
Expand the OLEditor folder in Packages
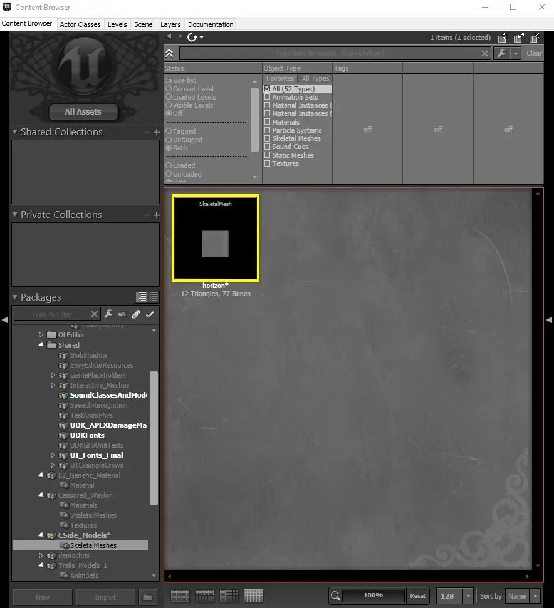point(41,334)
